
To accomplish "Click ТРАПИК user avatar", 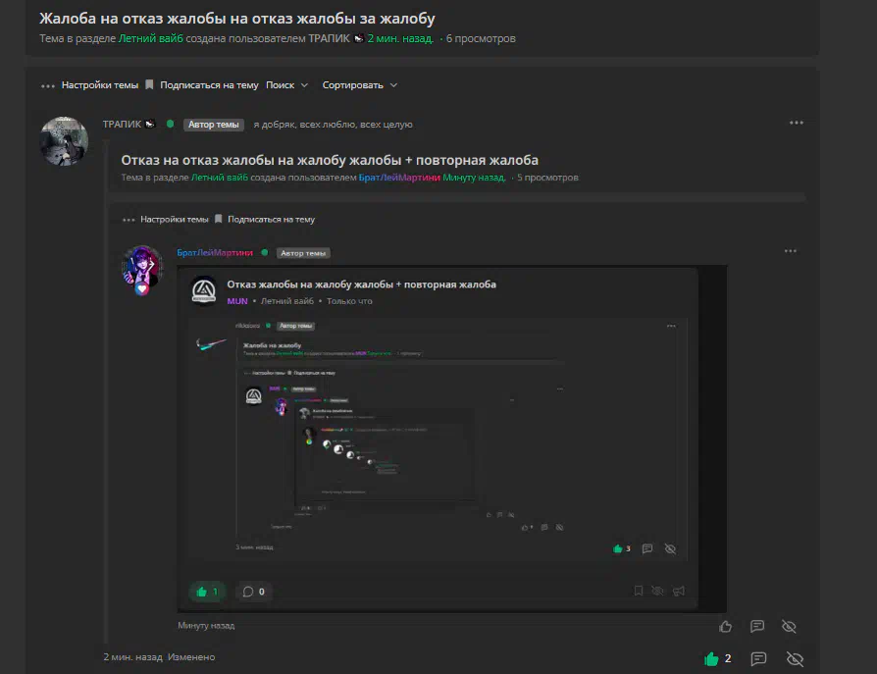I will click(x=65, y=141).
